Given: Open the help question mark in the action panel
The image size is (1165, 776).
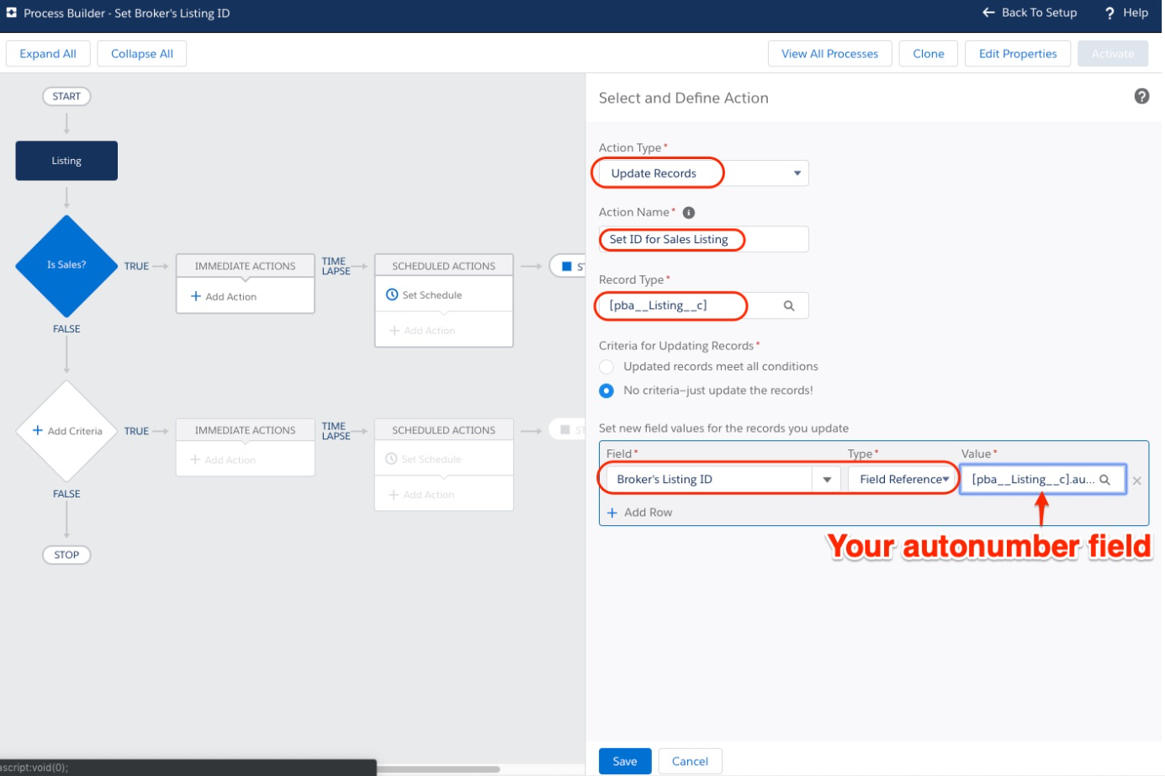Looking at the screenshot, I should pos(1142,97).
